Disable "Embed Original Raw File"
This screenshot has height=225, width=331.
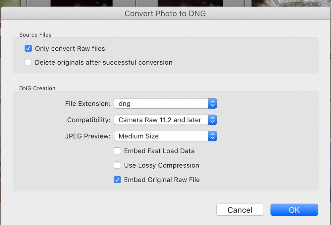tap(117, 180)
